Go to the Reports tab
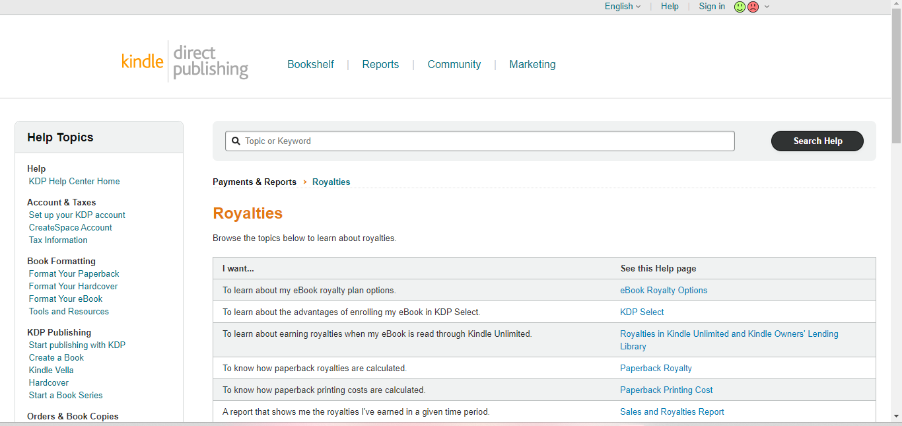This screenshot has width=902, height=426. coord(380,64)
